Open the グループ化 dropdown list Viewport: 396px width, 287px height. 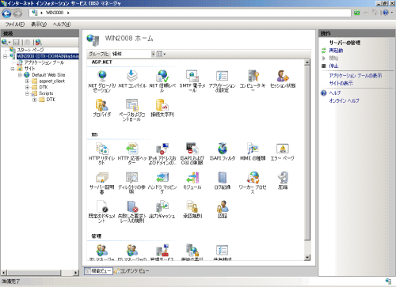[x=133, y=54]
